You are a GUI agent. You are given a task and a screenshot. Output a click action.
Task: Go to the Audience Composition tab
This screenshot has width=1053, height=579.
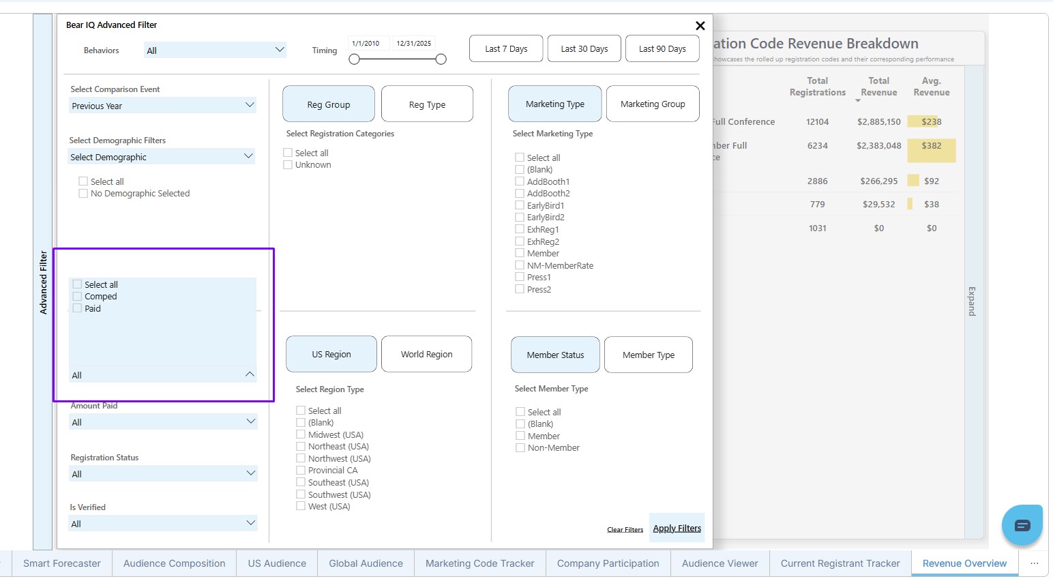(x=174, y=563)
